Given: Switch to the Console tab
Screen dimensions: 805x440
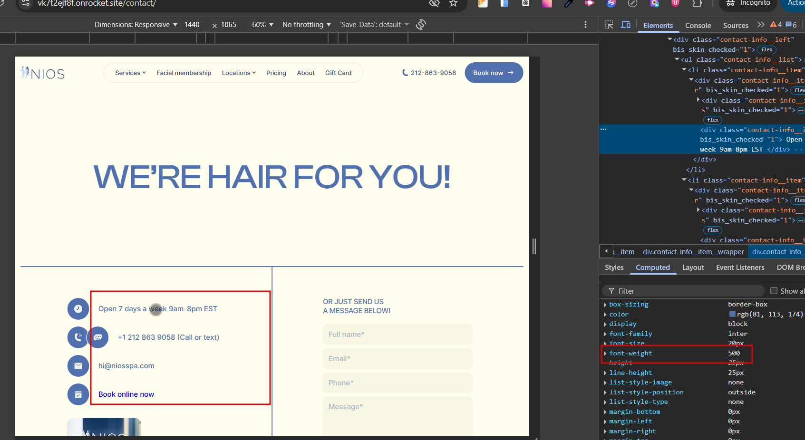Looking at the screenshot, I should coord(698,26).
